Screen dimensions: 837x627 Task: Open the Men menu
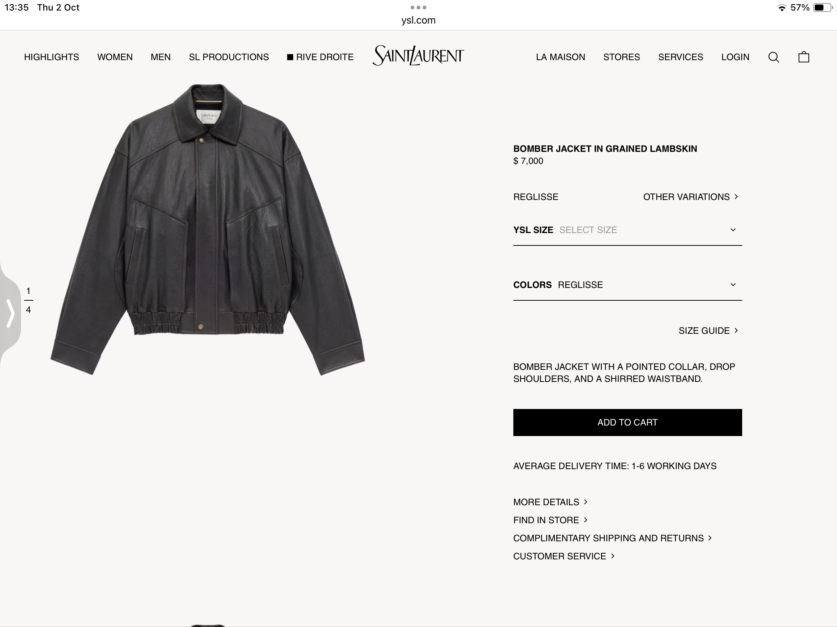[161, 57]
